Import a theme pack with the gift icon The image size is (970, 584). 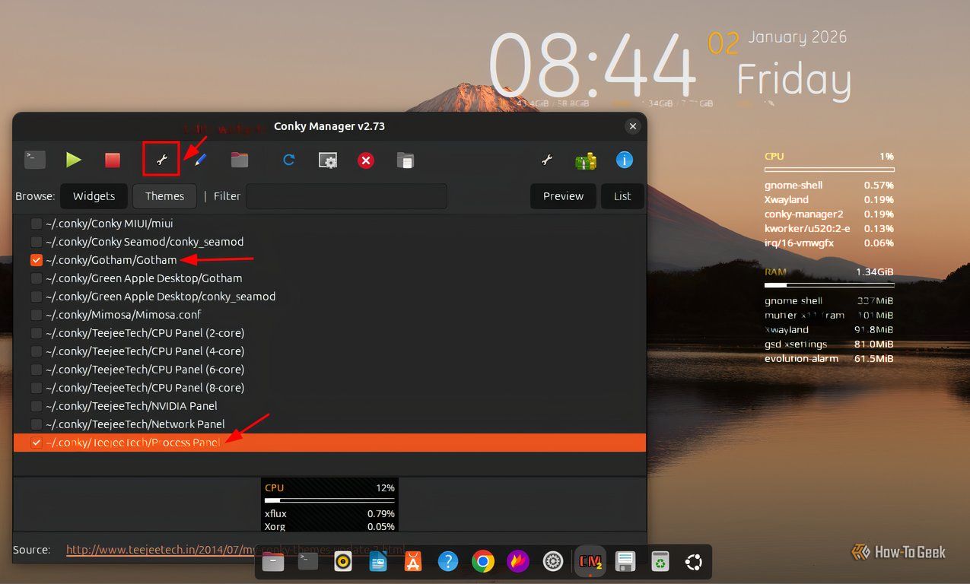click(x=586, y=160)
